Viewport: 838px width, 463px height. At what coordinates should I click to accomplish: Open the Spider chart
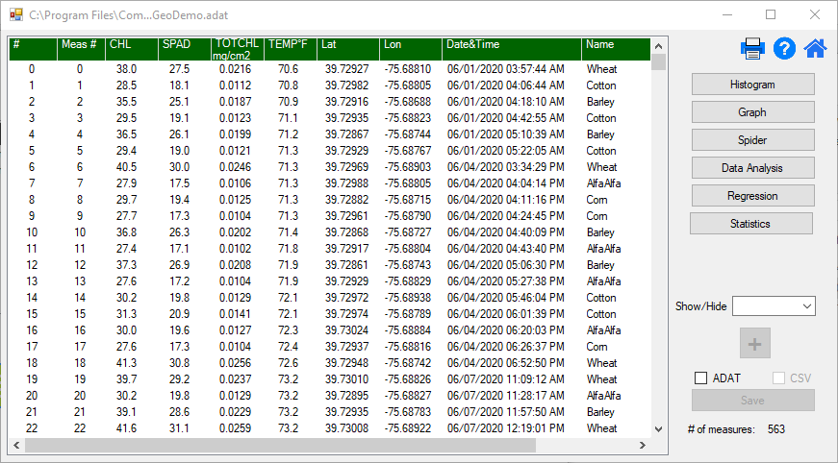[752, 140]
